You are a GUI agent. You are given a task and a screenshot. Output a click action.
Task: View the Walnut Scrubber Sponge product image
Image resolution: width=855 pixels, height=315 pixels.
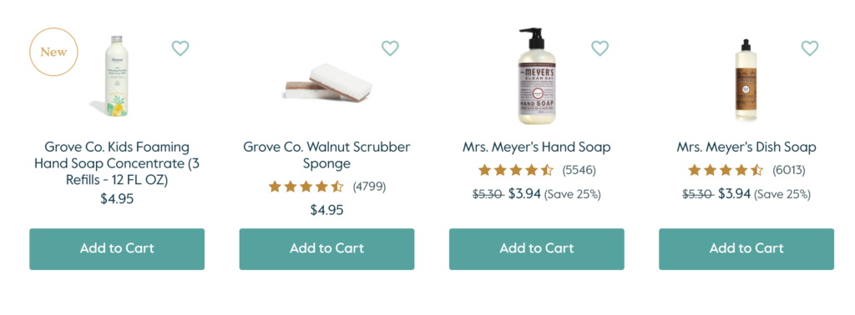tap(327, 82)
